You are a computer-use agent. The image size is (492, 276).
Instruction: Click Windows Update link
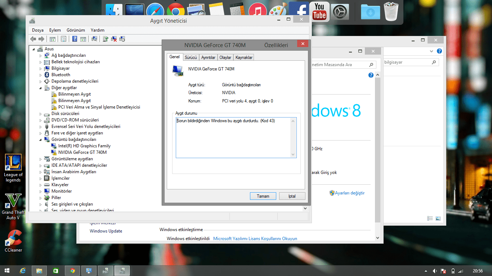tap(106, 231)
